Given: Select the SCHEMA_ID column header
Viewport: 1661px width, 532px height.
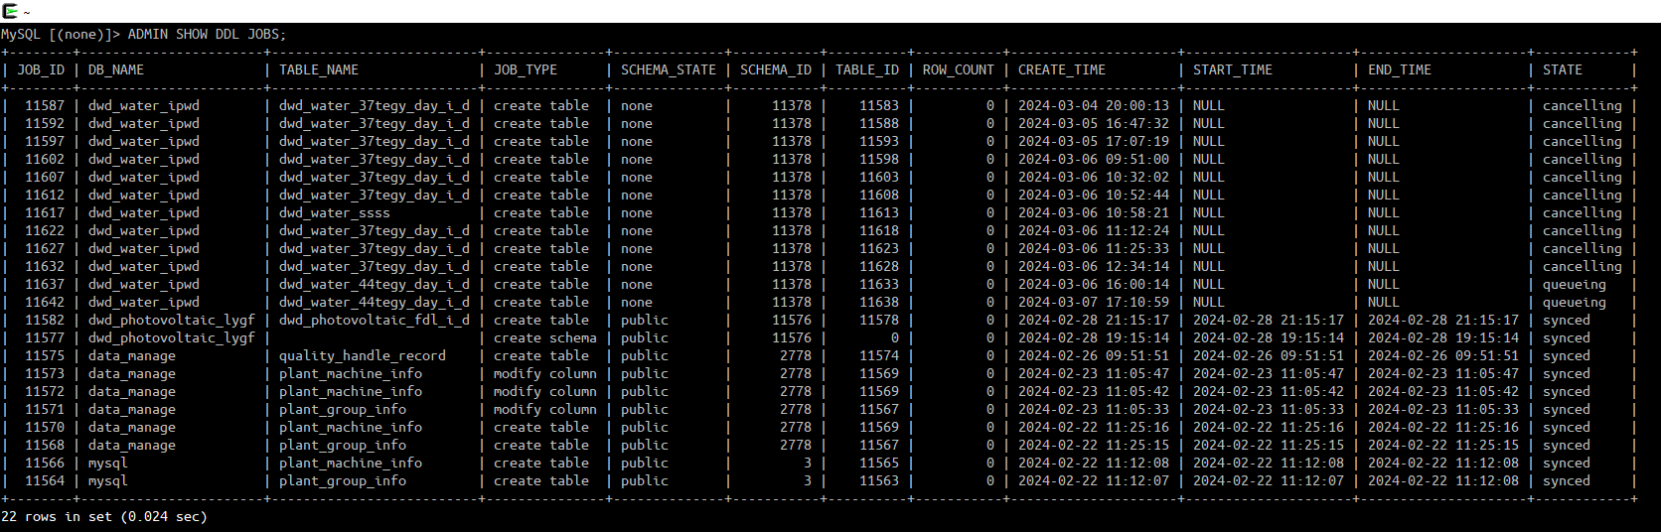Looking at the screenshot, I should [776, 70].
